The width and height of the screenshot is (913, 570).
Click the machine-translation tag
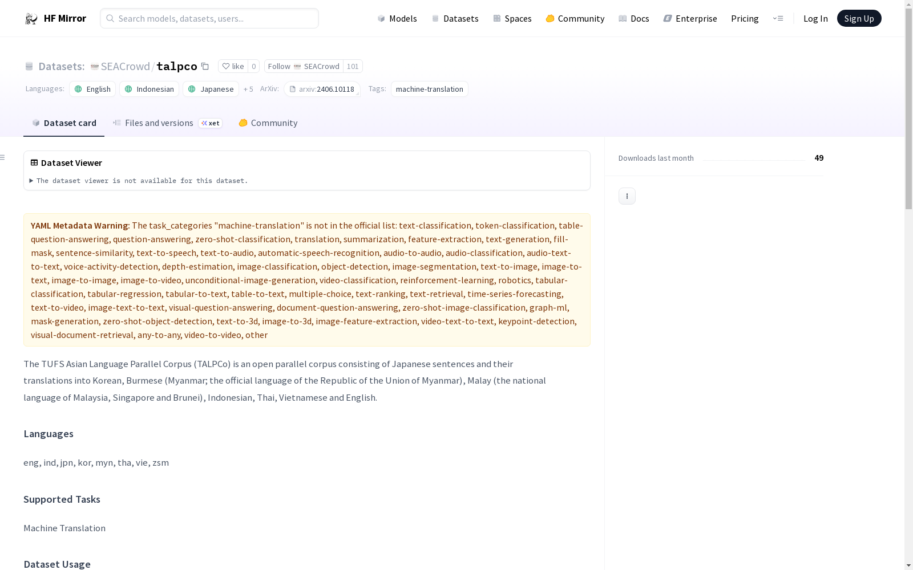point(430,89)
